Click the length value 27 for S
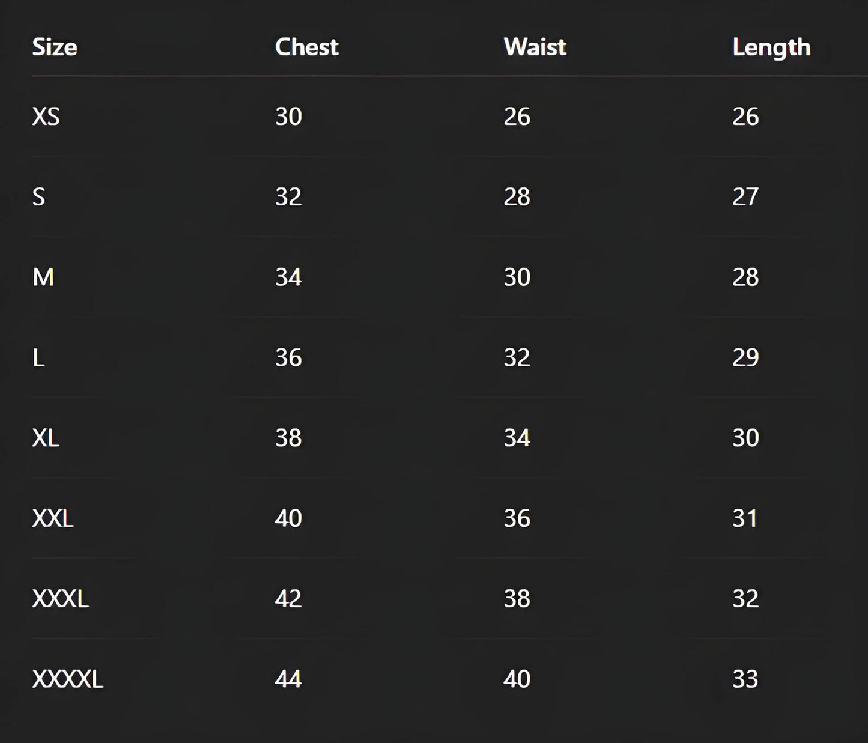Image resolution: width=868 pixels, height=743 pixels. (x=745, y=197)
